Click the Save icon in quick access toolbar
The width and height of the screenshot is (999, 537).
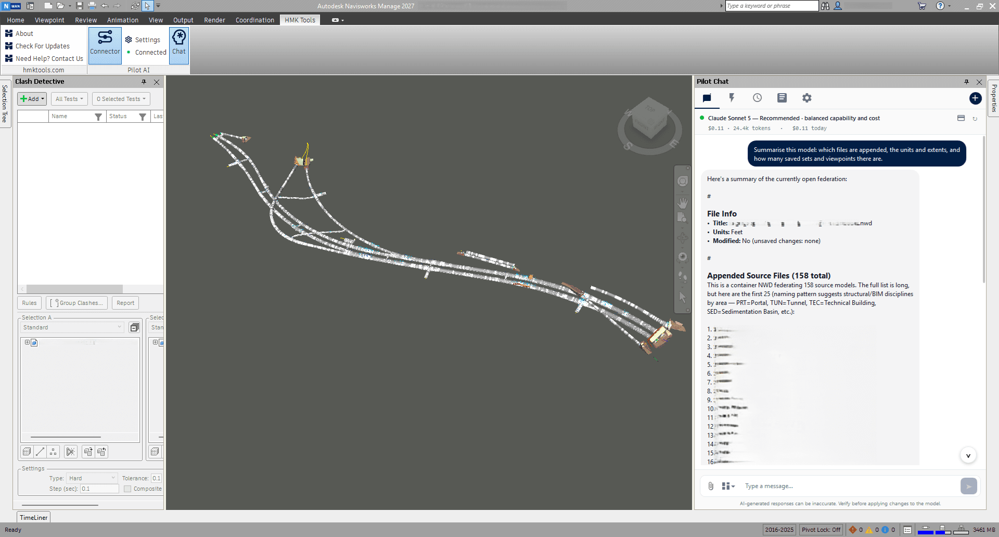[80, 6]
